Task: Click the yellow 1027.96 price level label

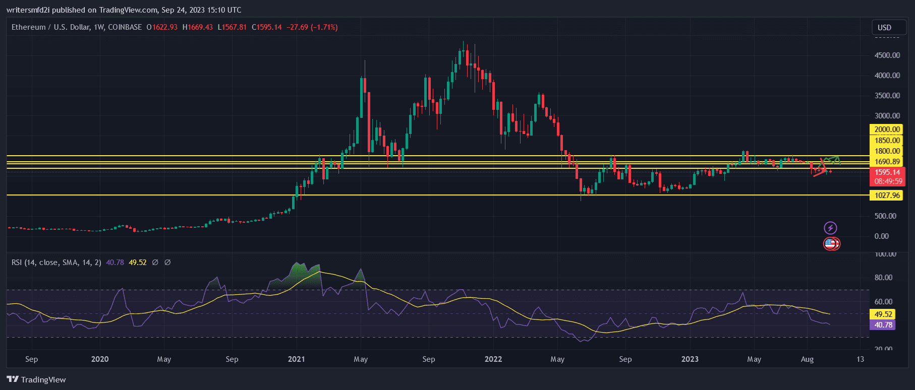Action: [887, 196]
